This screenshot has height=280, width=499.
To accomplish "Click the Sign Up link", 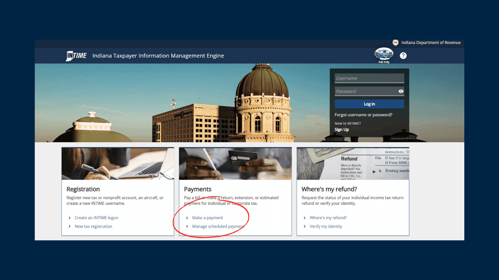I will pos(342,130).
